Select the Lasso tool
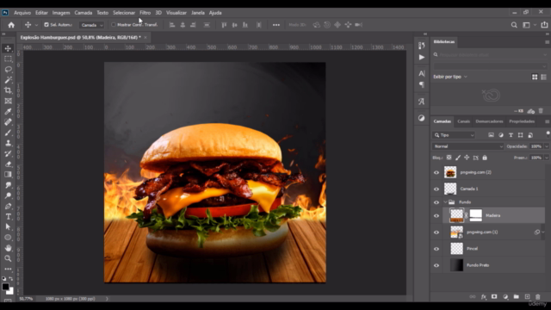The height and width of the screenshot is (310, 551). pyautogui.click(x=8, y=70)
